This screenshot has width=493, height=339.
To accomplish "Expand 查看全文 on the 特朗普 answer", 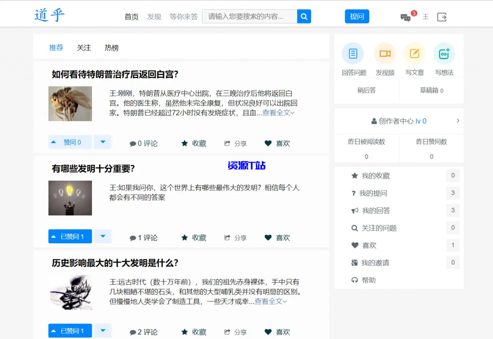I will 278,113.
